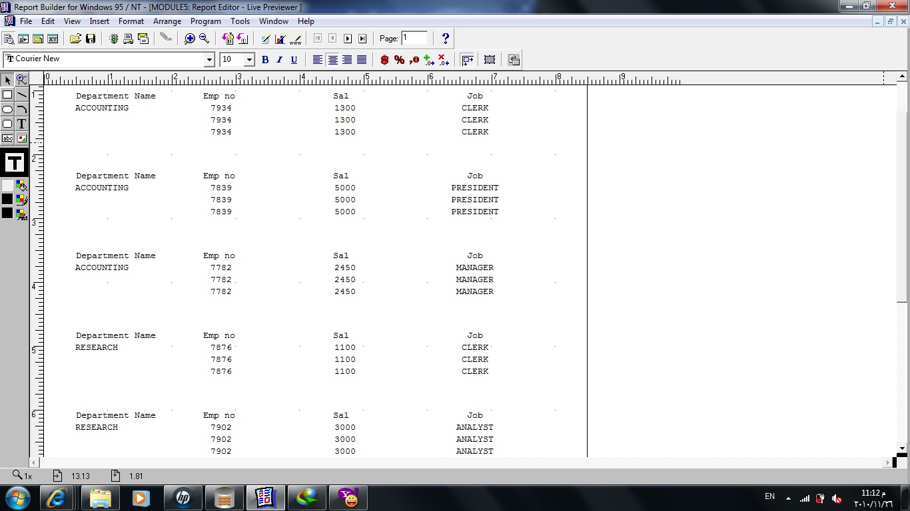910x511 pixels.
Task: Select the Ellipse drawing tool
Action: click(x=7, y=109)
